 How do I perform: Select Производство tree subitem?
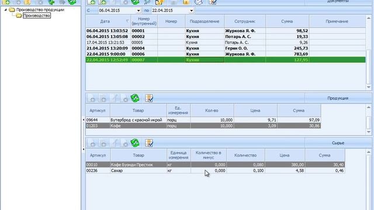(37, 16)
